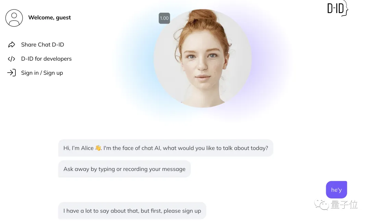This screenshot has height=221, width=370.
Task: Click the code brackets developer icon
Action: (x=12, y=59)
